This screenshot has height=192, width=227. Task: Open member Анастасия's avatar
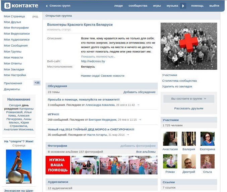[x=170, y=139]
